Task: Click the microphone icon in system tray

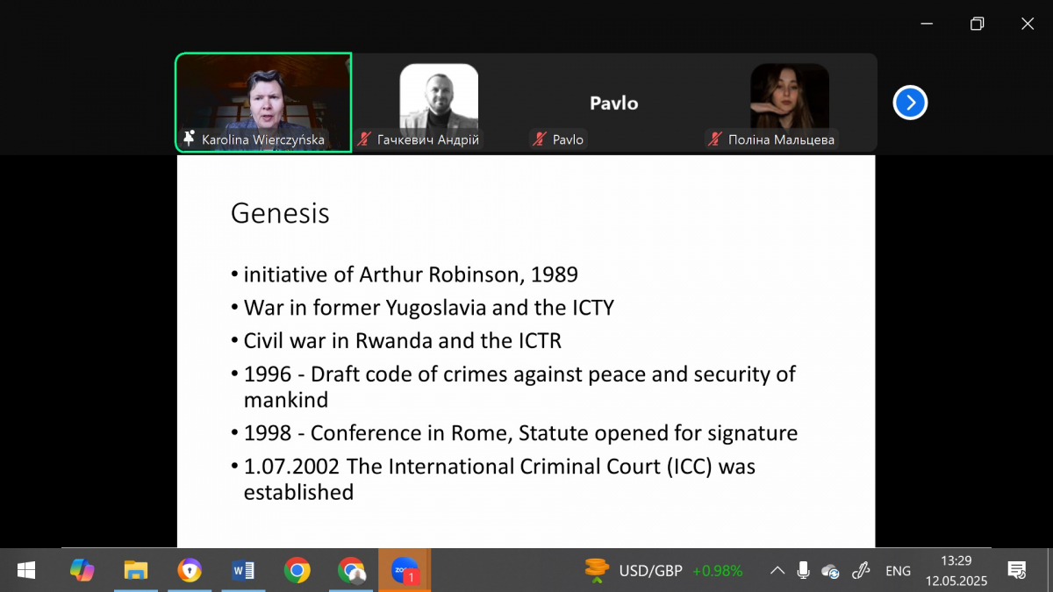Action: (x=803, y=571)
